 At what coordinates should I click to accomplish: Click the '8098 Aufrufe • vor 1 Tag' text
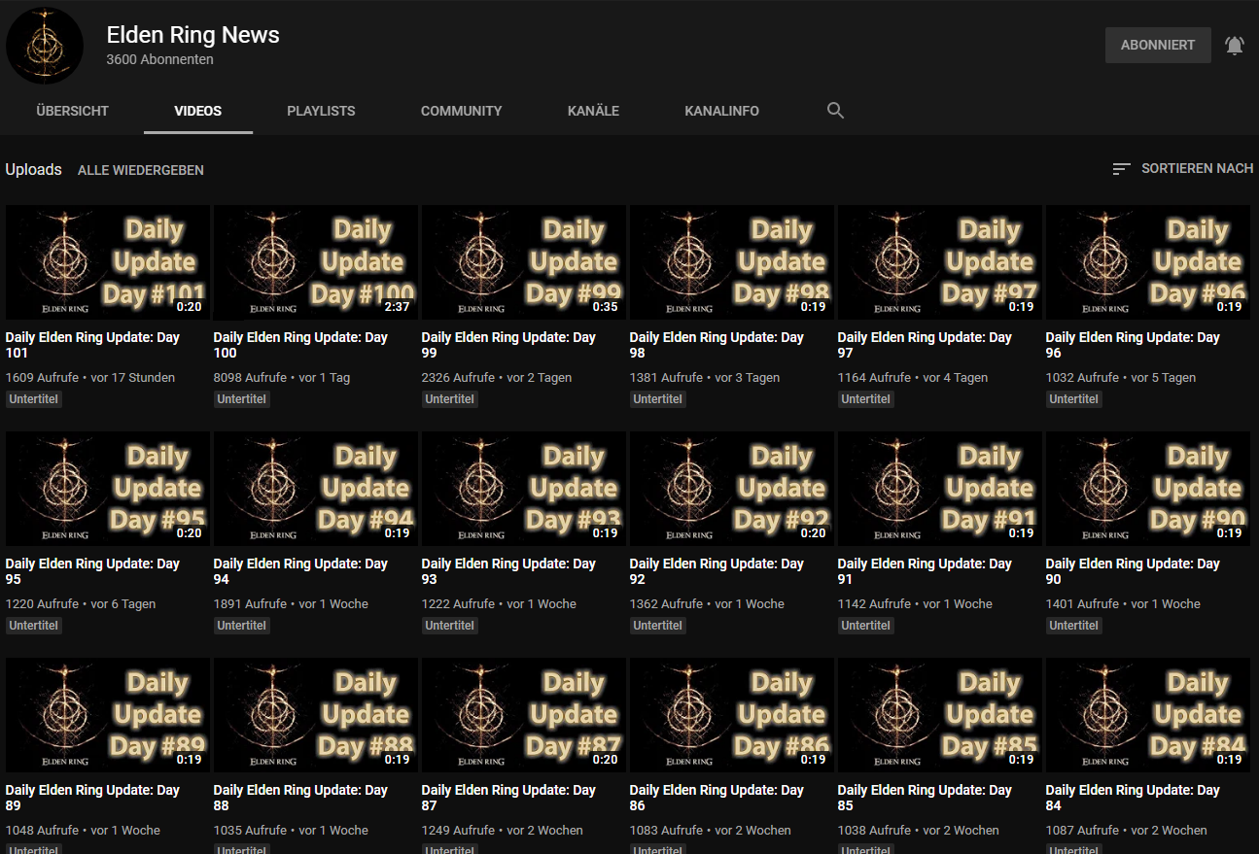(x=282, y=378)
